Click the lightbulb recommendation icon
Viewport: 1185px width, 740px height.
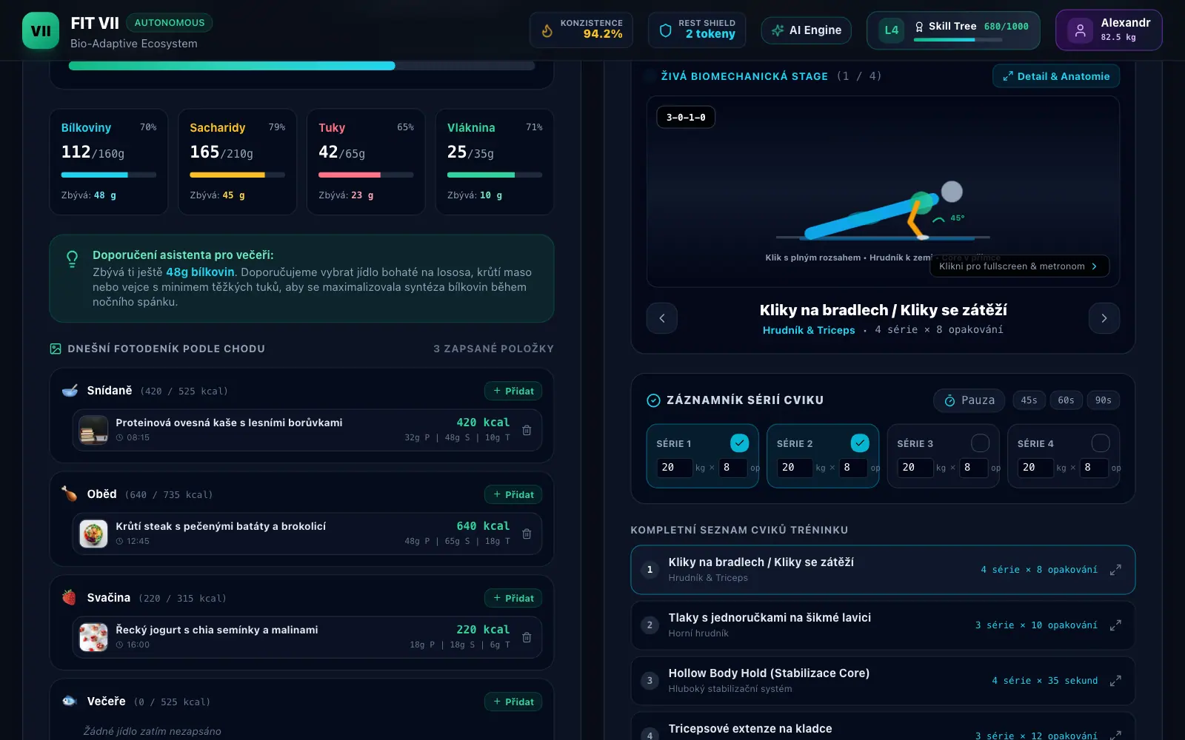[x=72, y=258]
